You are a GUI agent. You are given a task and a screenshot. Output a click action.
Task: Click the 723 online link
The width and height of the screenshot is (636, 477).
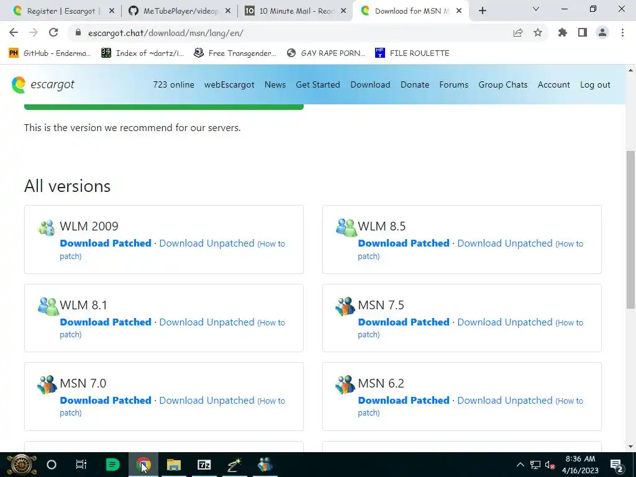(174, 84)
